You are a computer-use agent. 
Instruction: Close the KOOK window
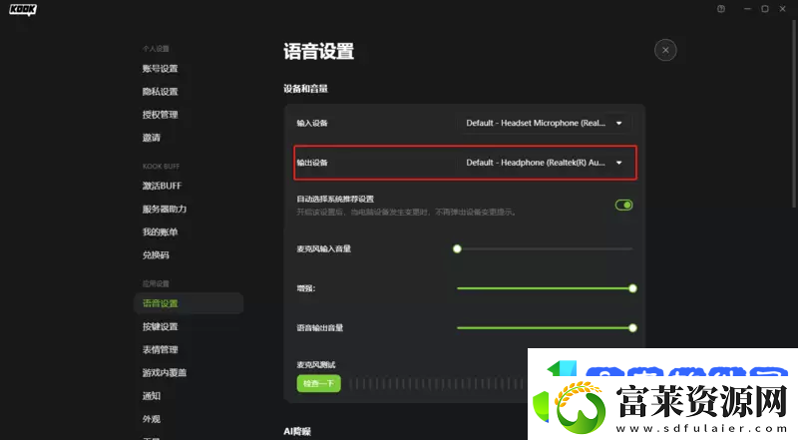pos(783,9)
